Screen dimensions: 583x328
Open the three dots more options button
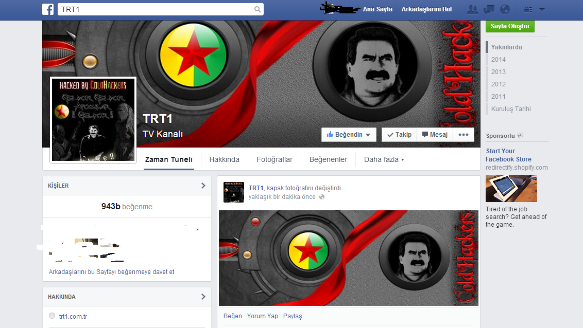464,135
